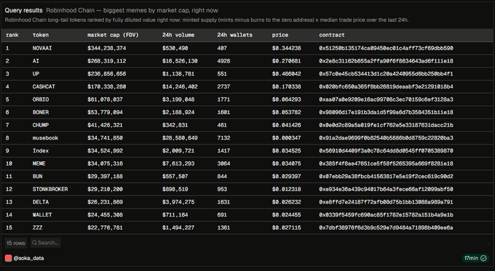Click NOVAAI market cap $344,238,374
Screen dimensions: 495x271
pyautogui.click(x=107, y=48)
